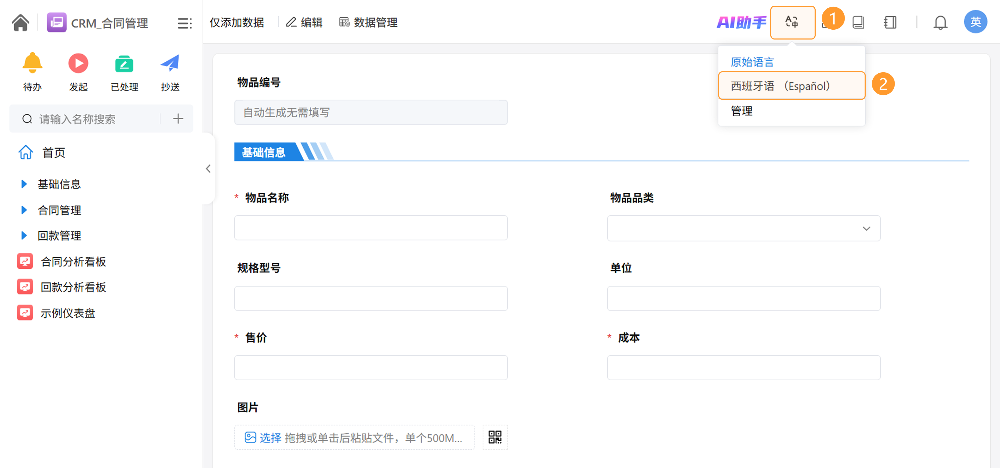Open 数据管理 data management
Viewport: 1000px width, 468px height.
[368, 22]
